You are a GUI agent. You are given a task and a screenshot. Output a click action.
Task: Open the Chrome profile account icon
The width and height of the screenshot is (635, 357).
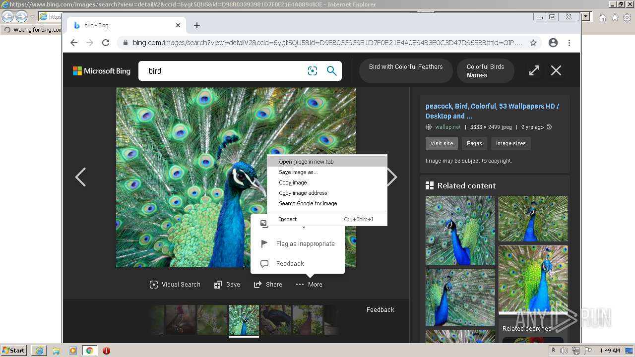pyautogui.click(x=553, y=43)
